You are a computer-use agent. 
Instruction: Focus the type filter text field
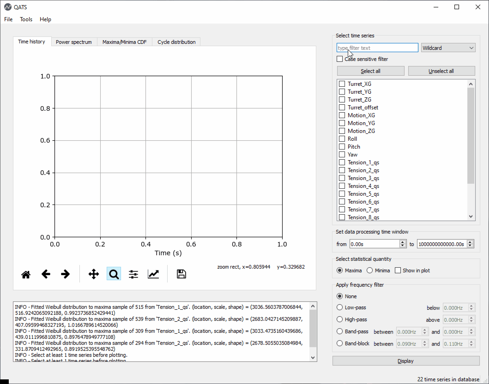(377, 48)
